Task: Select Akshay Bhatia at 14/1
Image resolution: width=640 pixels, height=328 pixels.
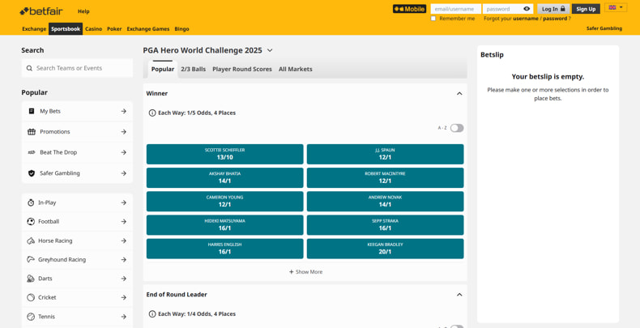Action: click(225, 178)
